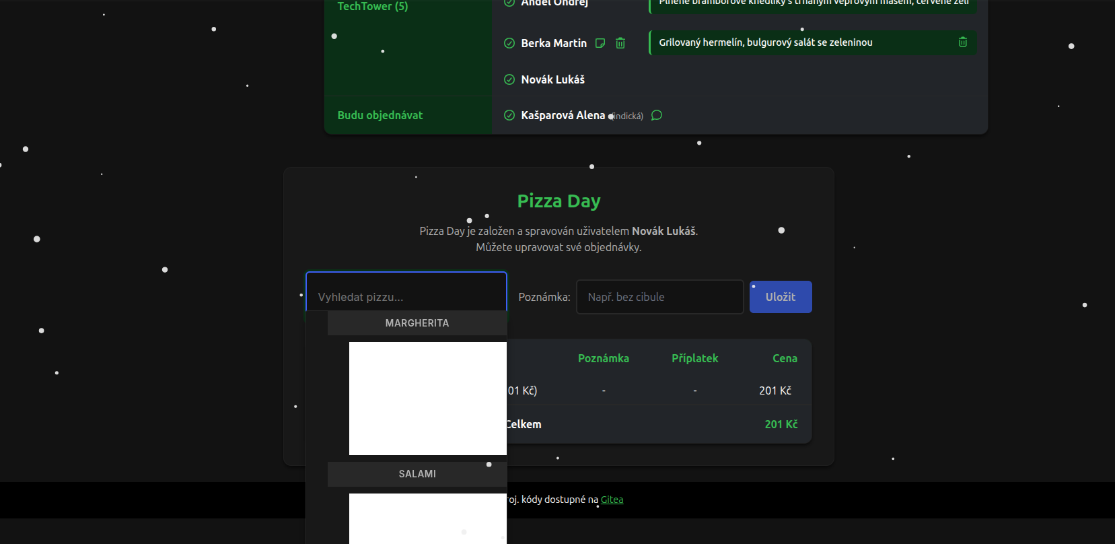
Task: Click the Berka Martin name
Action: [x=554, y=43]
